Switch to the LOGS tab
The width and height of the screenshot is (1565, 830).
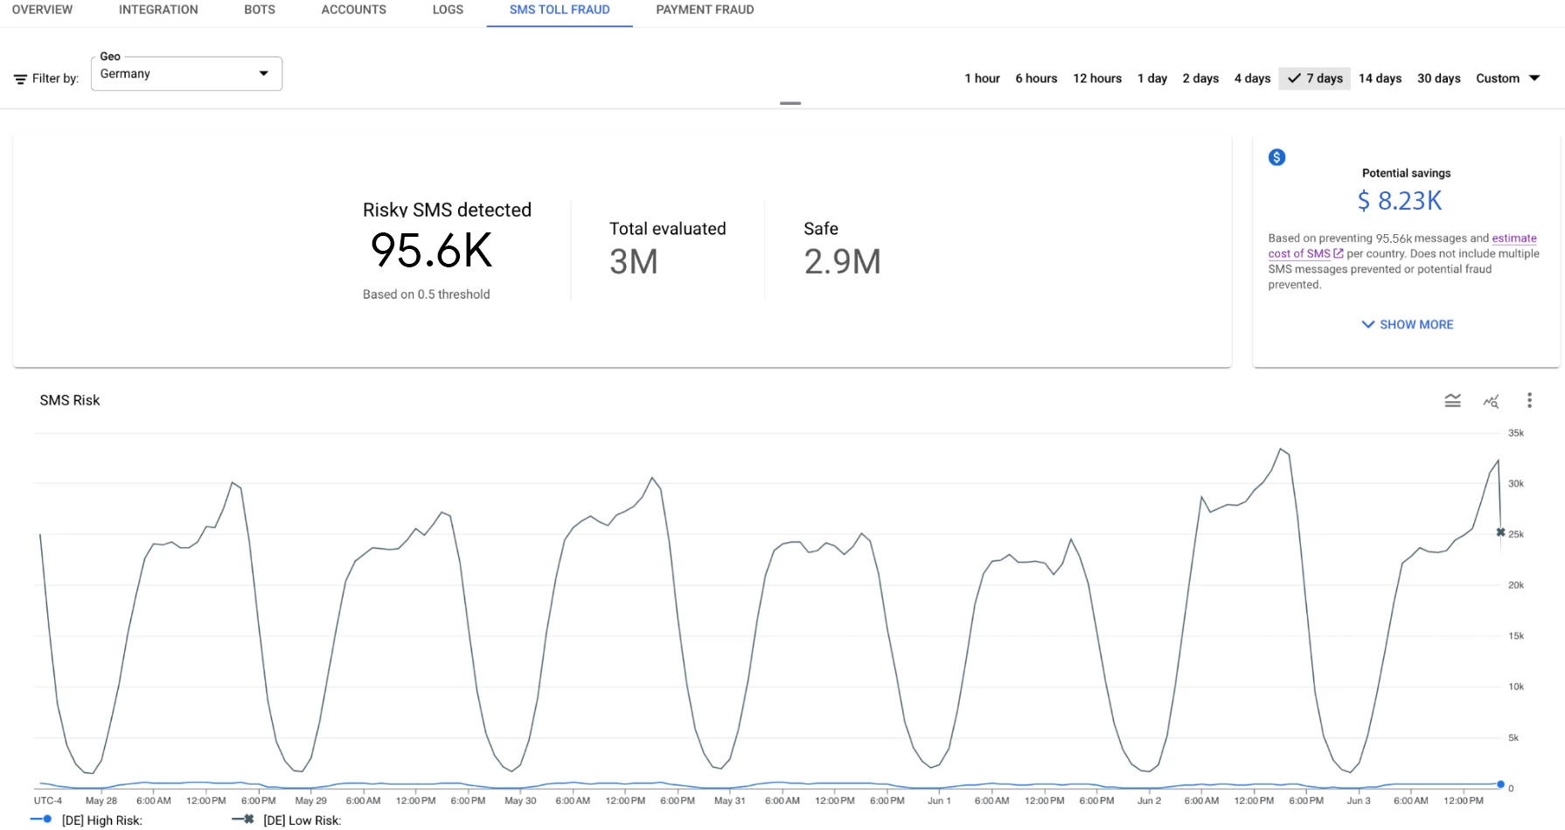[448, 10]
